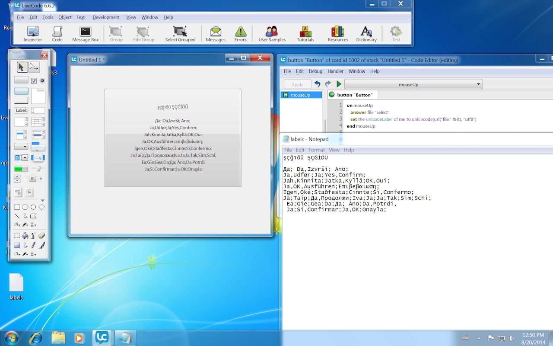Open the Development menu in LiveCode
This screenshot has height=346, width=553.
coord(106,17)
